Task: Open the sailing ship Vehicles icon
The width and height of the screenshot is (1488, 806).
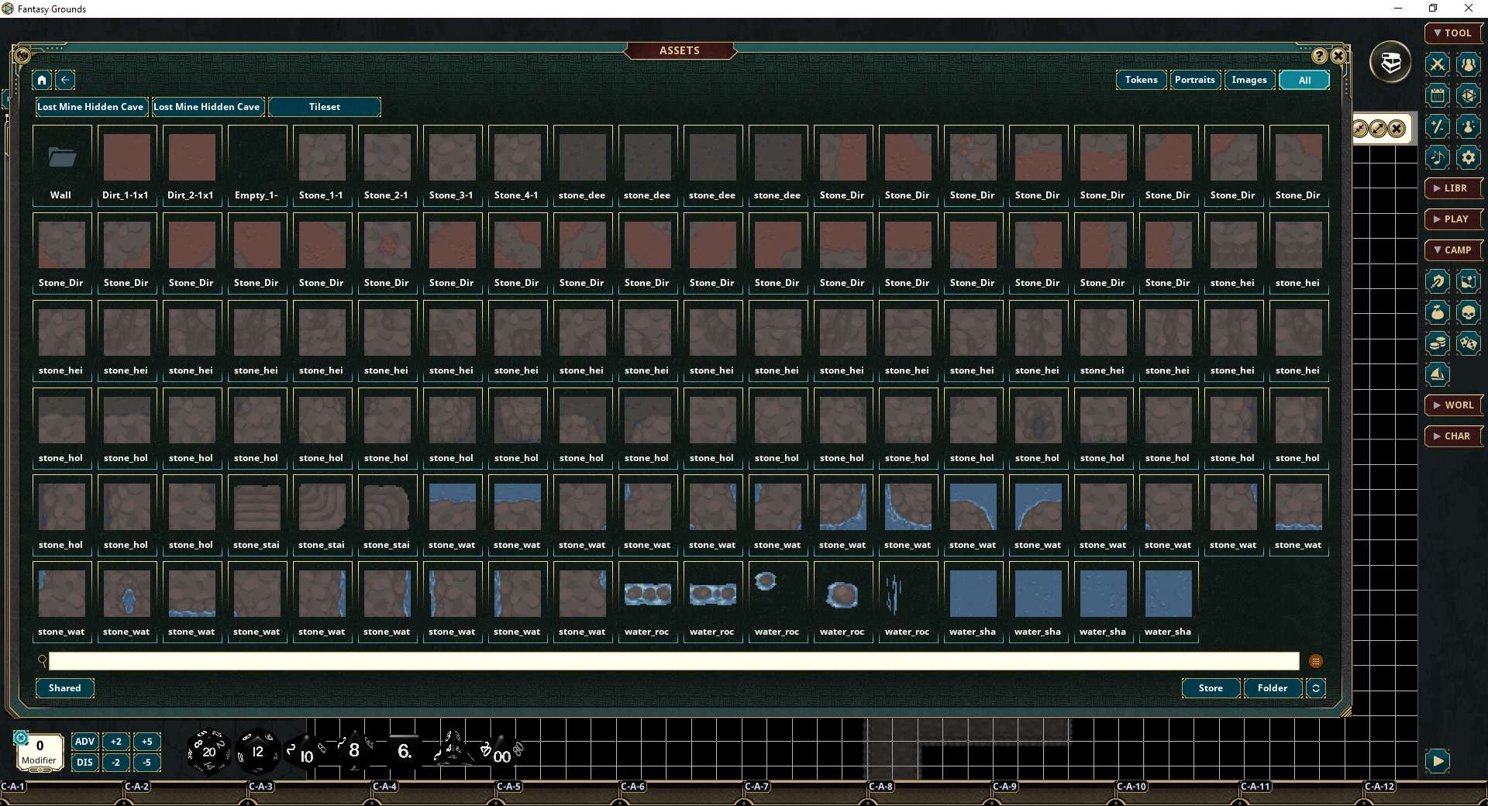Action: 1438,374
